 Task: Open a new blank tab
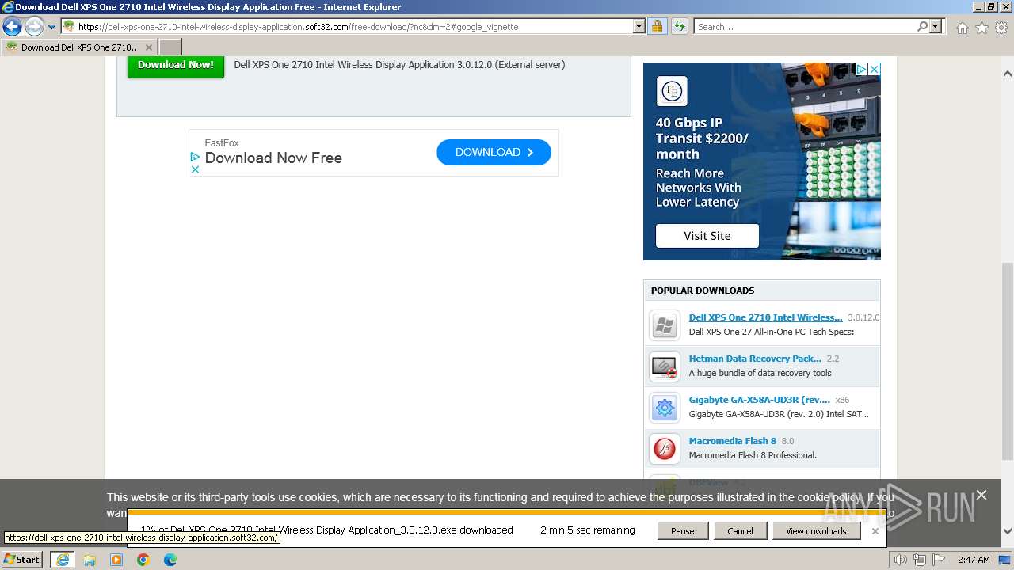(x=170, y=47)
